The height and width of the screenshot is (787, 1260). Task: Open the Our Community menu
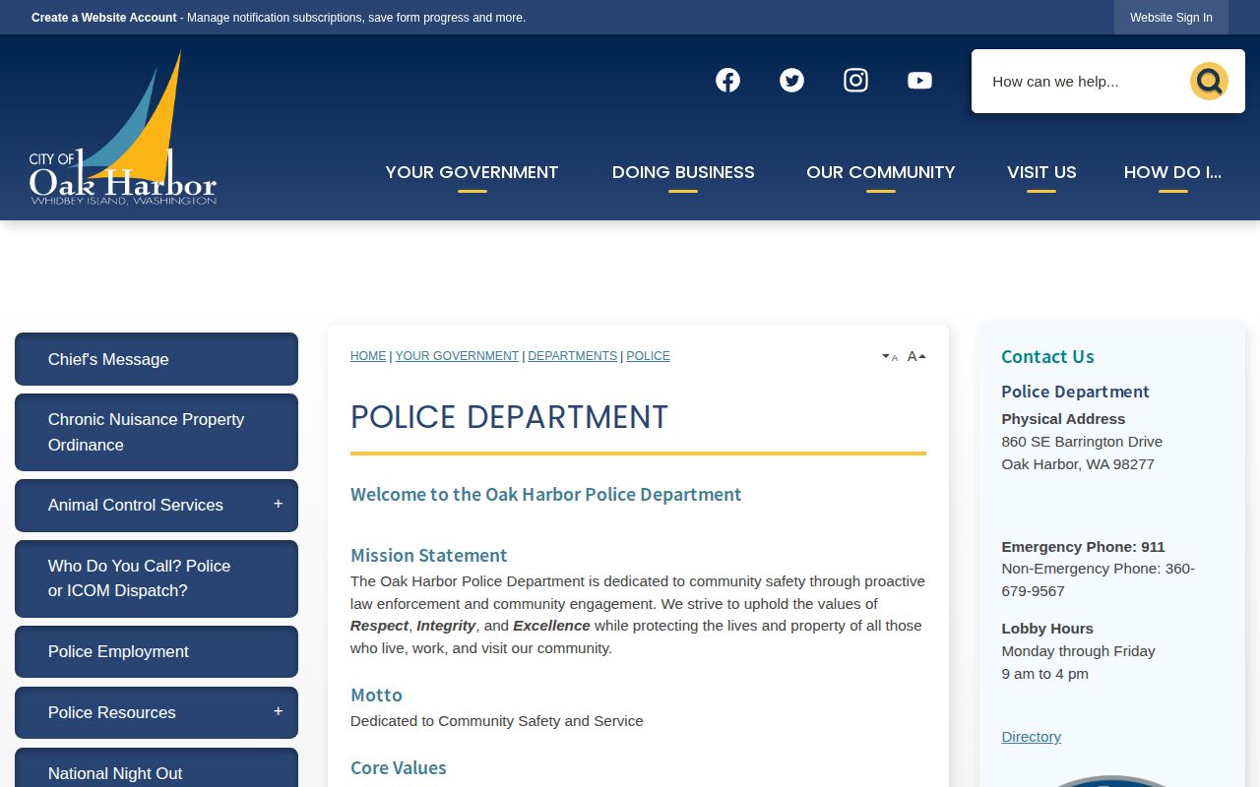[x=881, y=172]
